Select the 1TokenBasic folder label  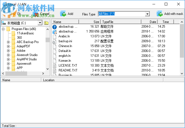(x=25, y=33)
